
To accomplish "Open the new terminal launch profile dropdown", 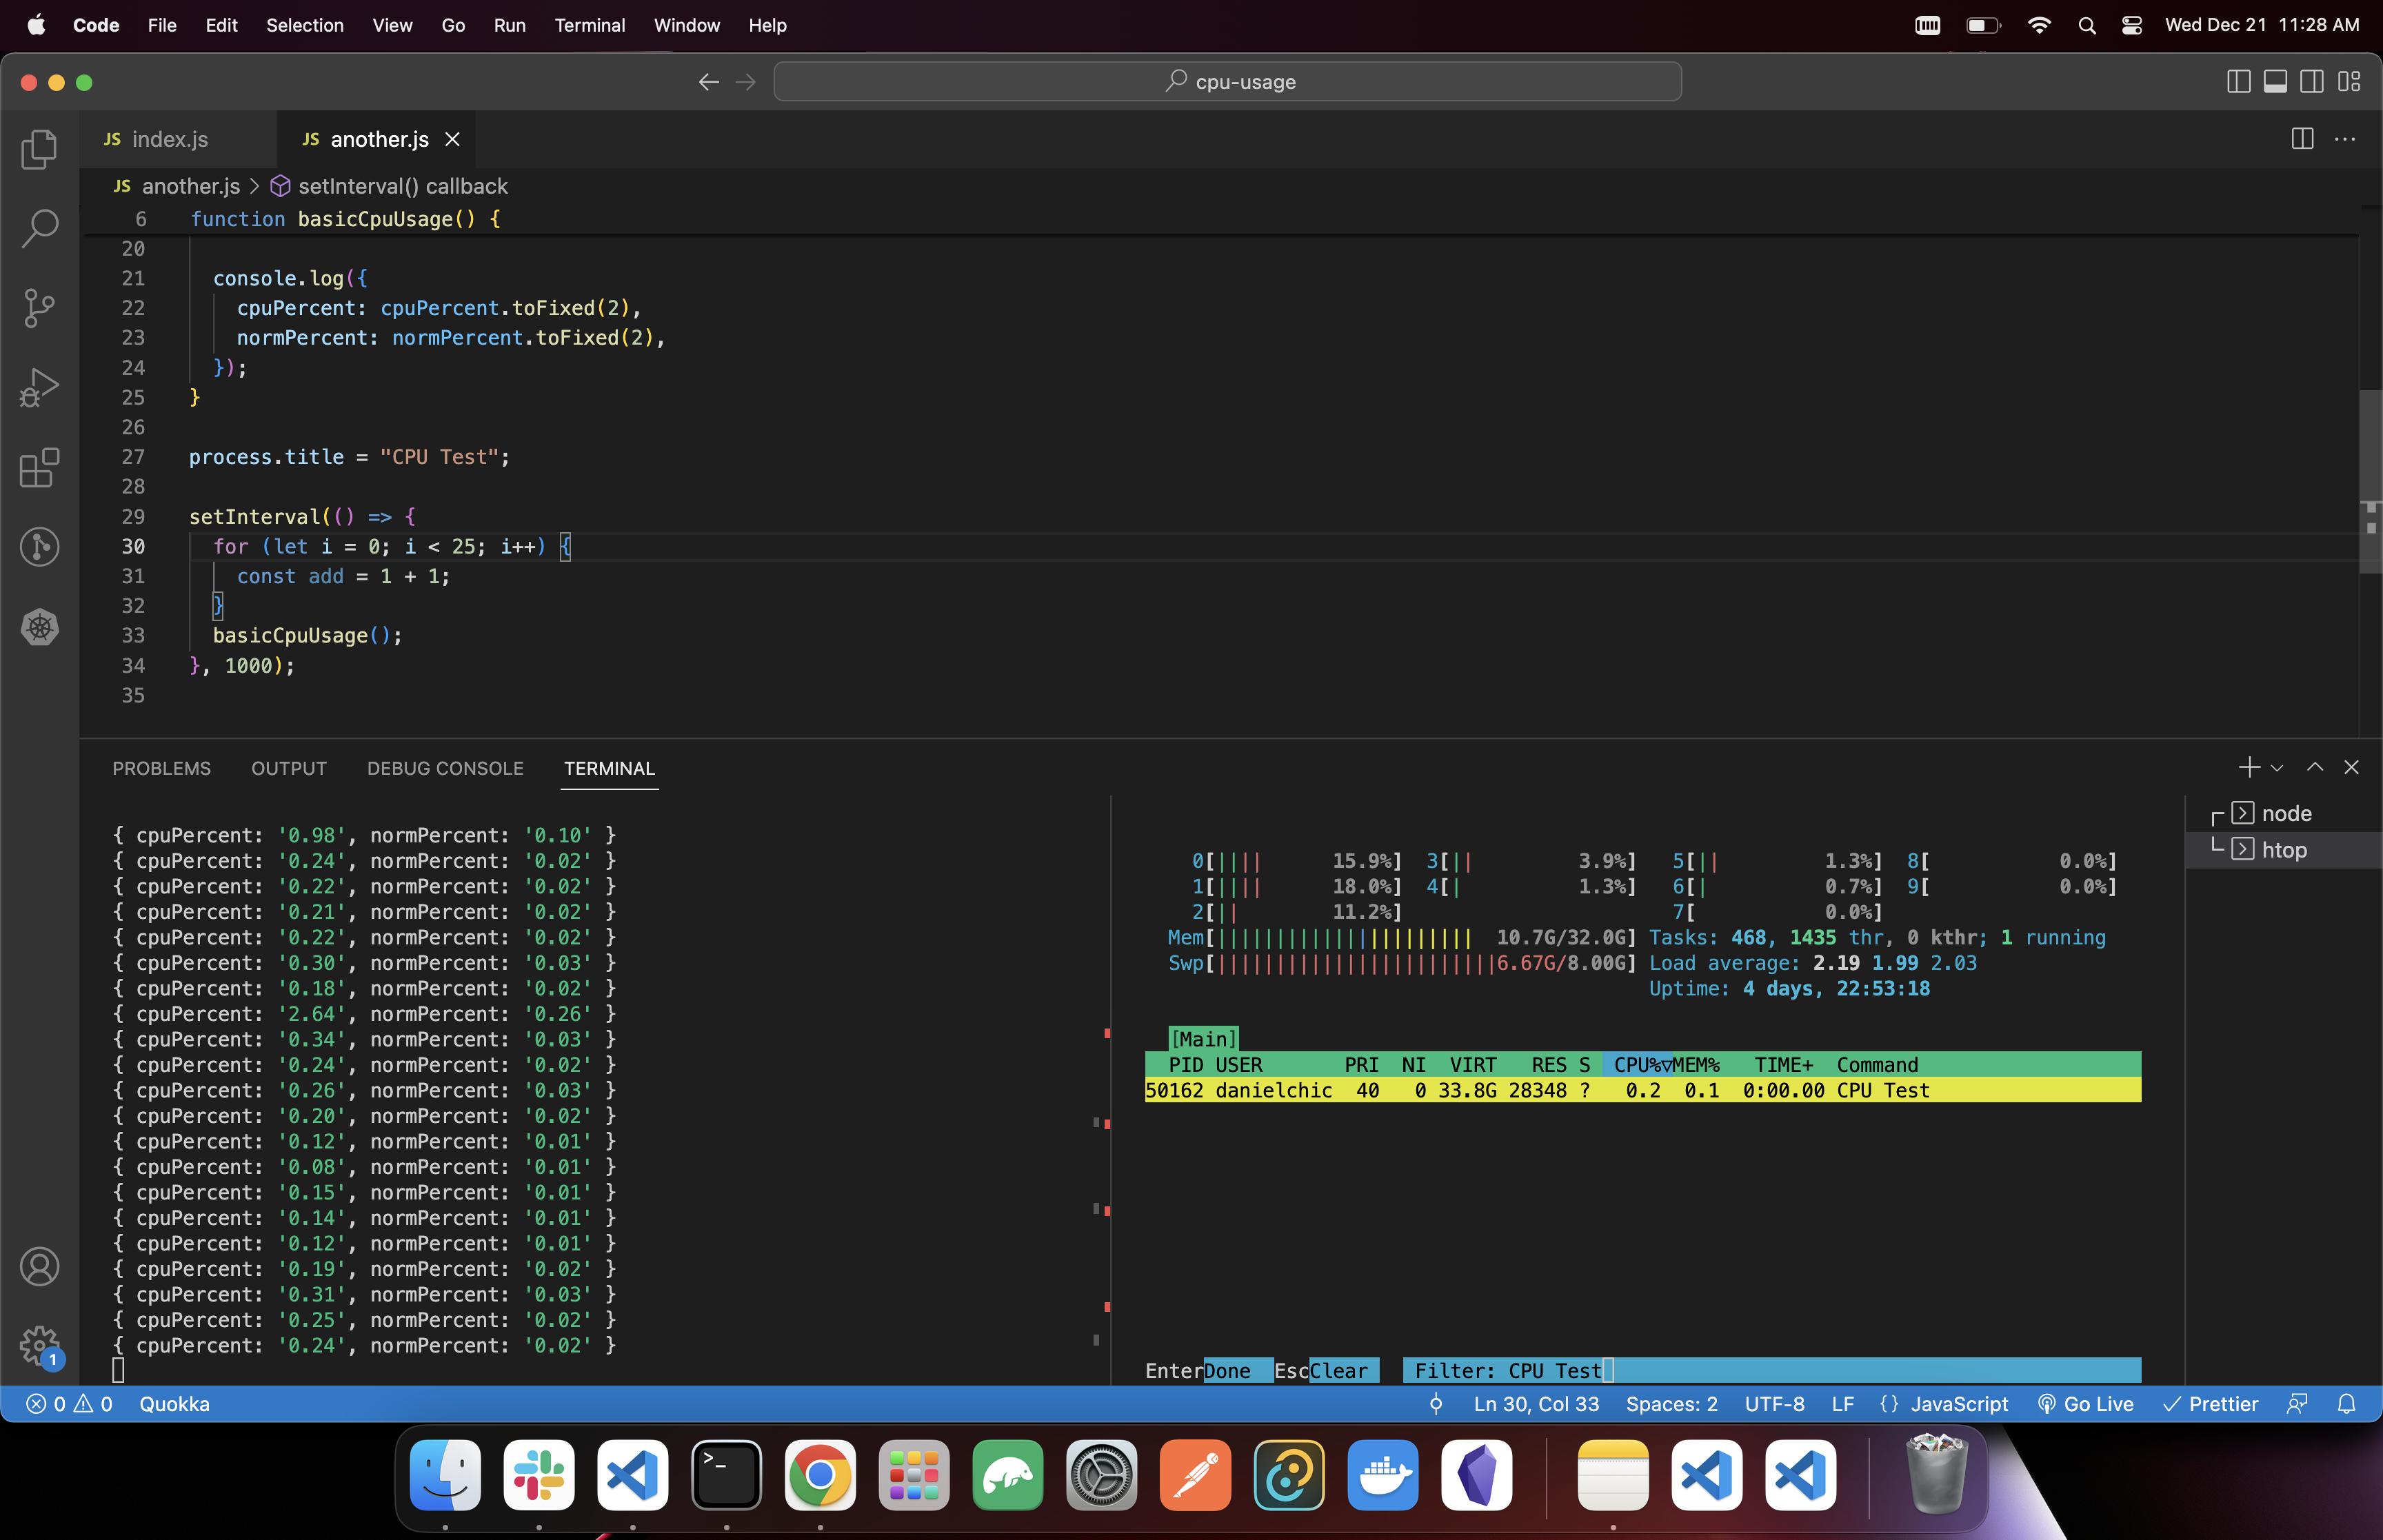I will click(2277, 768).
